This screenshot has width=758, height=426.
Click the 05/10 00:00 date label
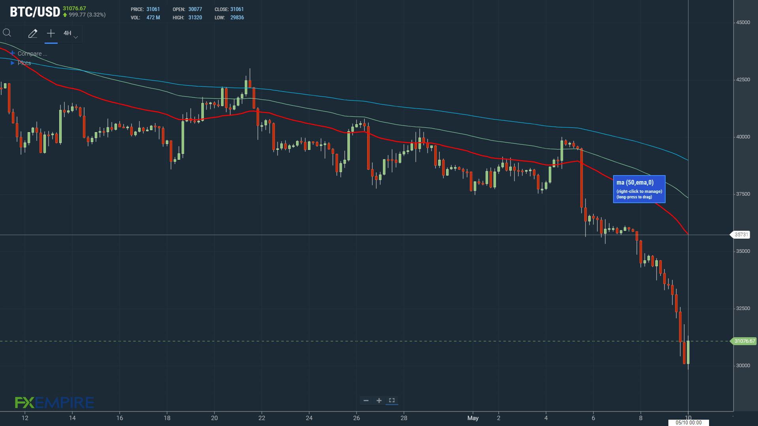coord(689,422)
